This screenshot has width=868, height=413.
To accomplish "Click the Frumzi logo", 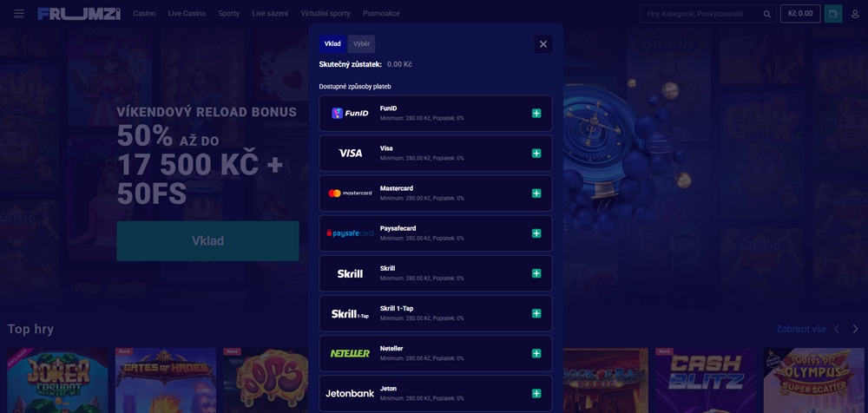I will pos(79,13).
